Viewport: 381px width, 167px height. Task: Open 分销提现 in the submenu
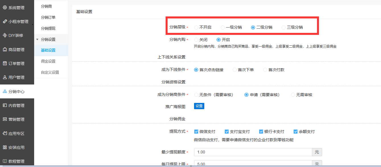48,28
